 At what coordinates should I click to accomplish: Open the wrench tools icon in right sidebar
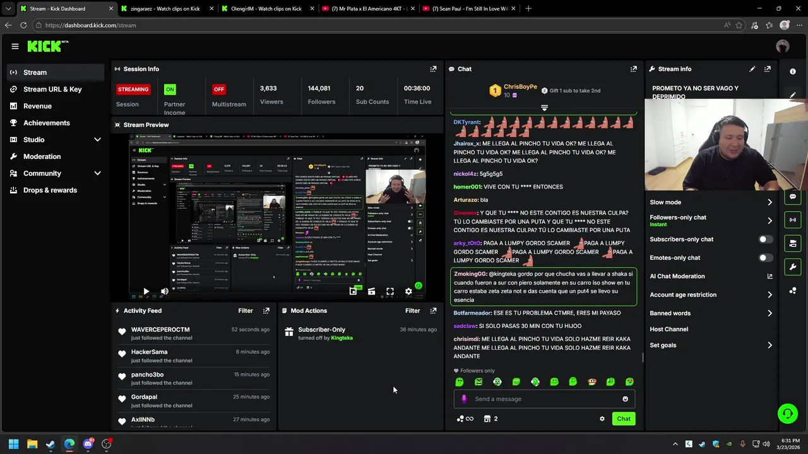793,267
